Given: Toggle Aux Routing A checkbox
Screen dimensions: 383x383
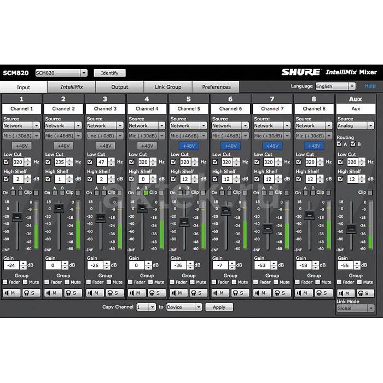Looking at the screenshot, I should pyautogui.click(x=339, y=143).
